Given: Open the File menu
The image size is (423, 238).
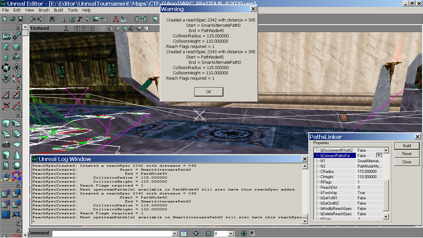Looking at the screenshot, I should tap(5, 10).
